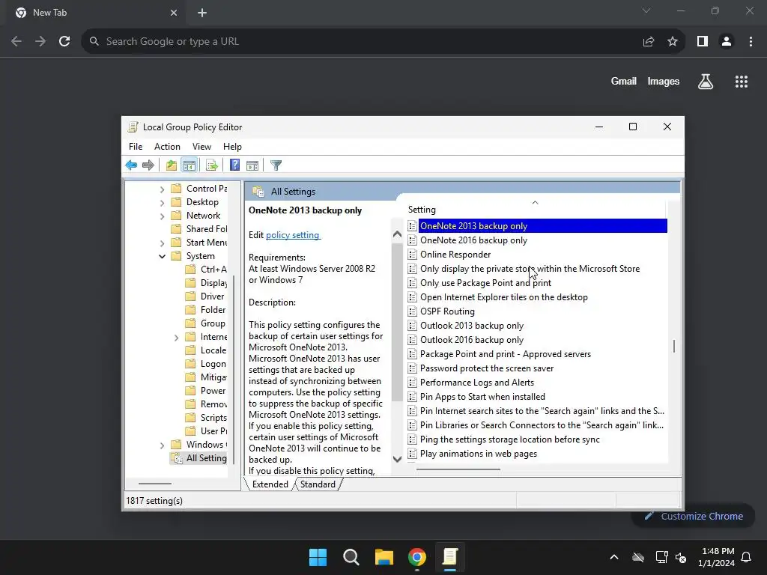The image size is (767, 575).
Task: Open the Action menu
Action: coord(167,147)
